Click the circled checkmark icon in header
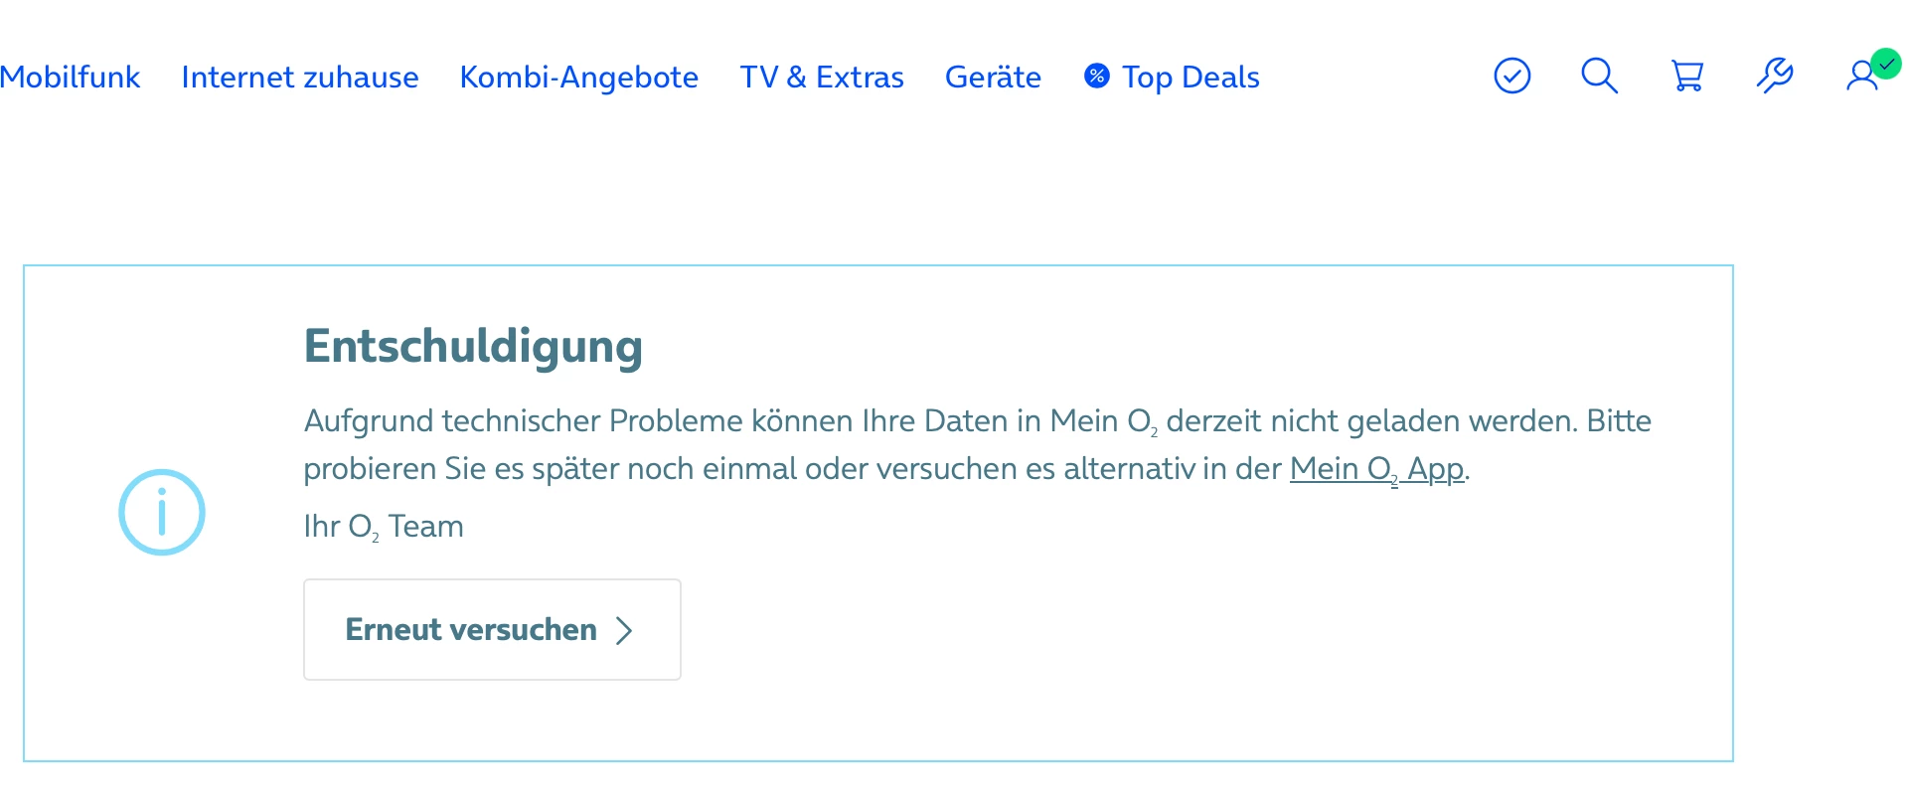The height and width of the screenshot is (803, 1906). pyautogui.click(x=1511, y=76)
